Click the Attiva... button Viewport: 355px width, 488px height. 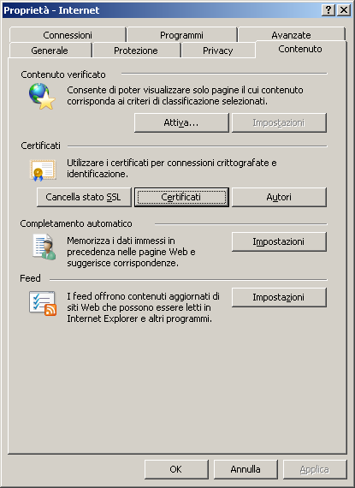pos(181,122)
